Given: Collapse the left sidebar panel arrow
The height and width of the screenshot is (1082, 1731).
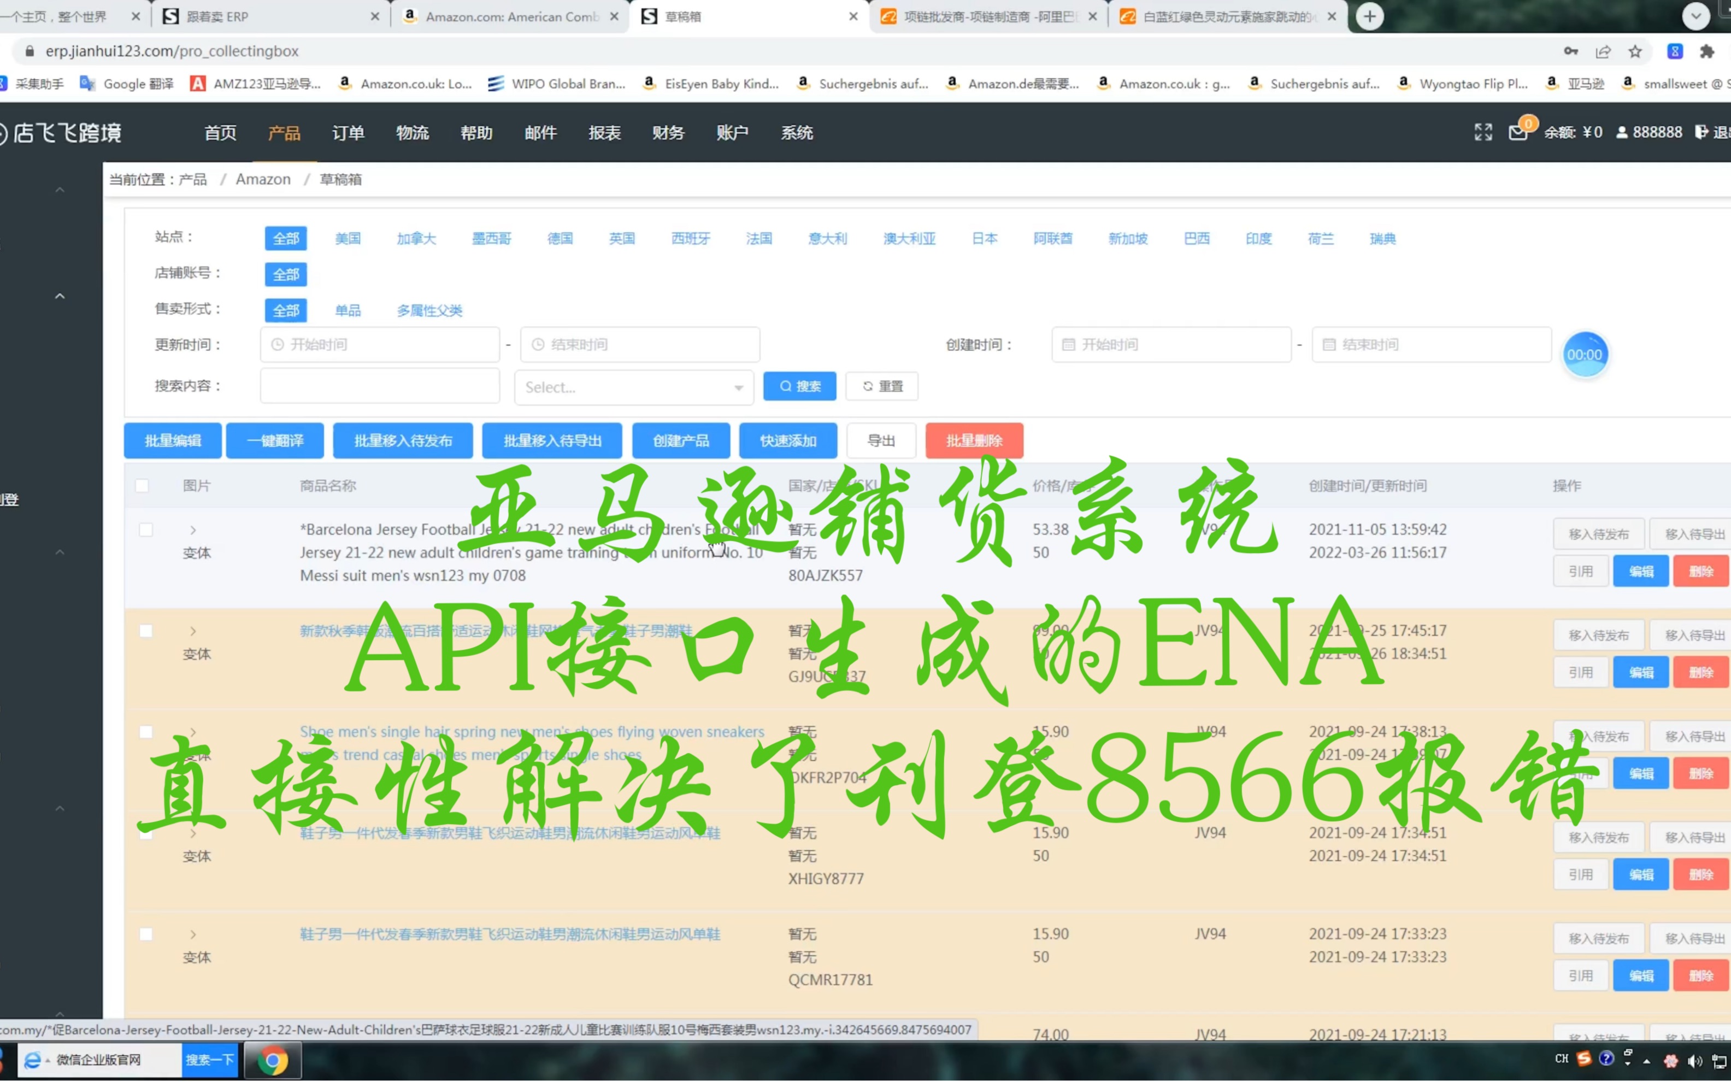Looking at the screenshot, I should [60, 189].
